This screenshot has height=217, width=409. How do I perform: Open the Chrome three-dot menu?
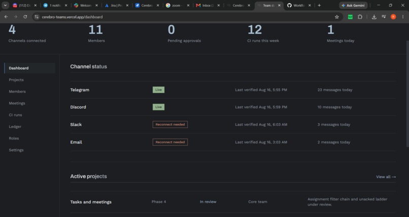[403, 17]
